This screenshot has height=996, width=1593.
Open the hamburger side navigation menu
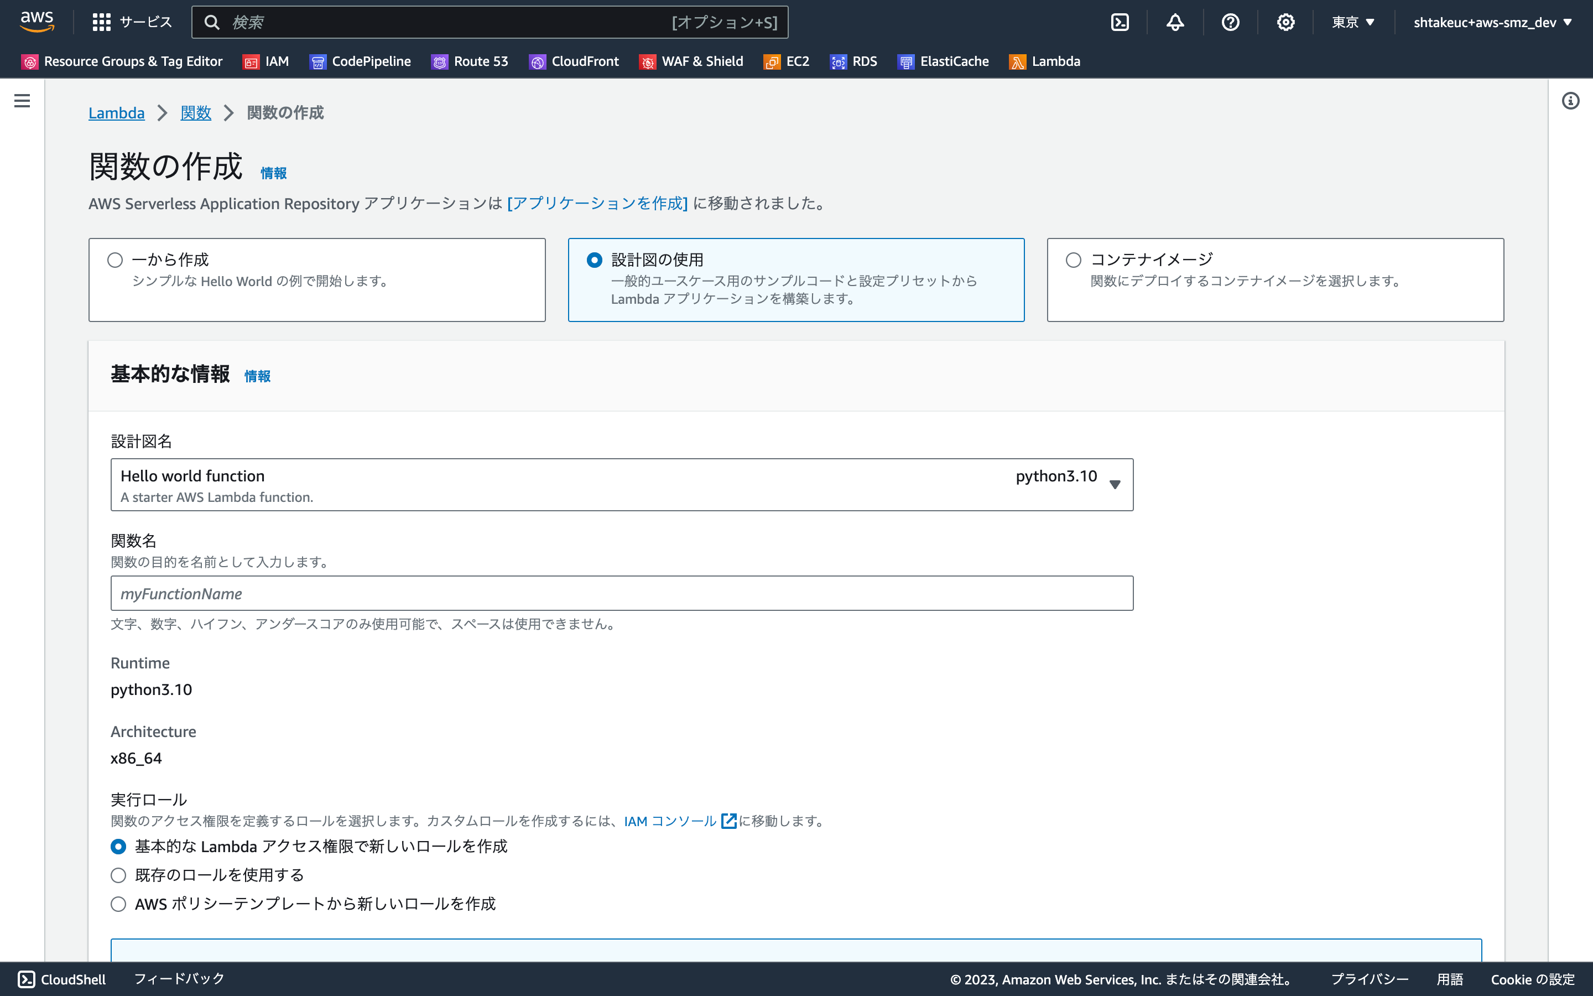(x=22, y=101)
